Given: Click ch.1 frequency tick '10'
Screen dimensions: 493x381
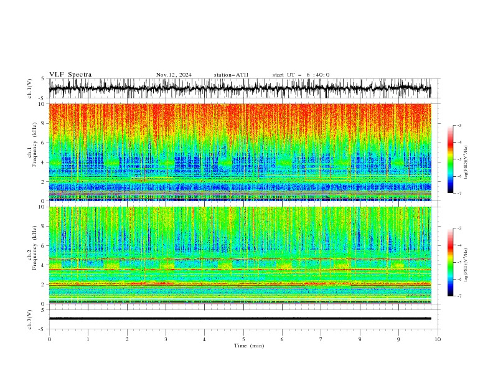Looking at the screenshot, I should pos(42,104).
